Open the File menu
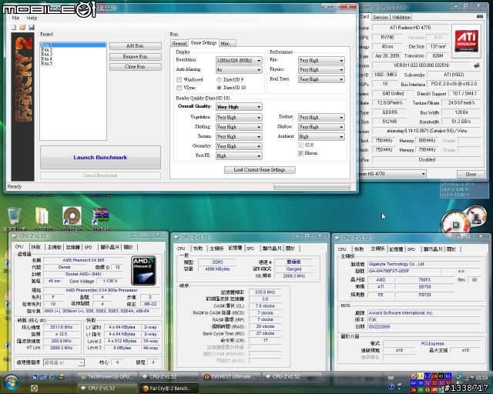493x394 pixels. pyautogui.click(x=15, y=18)
